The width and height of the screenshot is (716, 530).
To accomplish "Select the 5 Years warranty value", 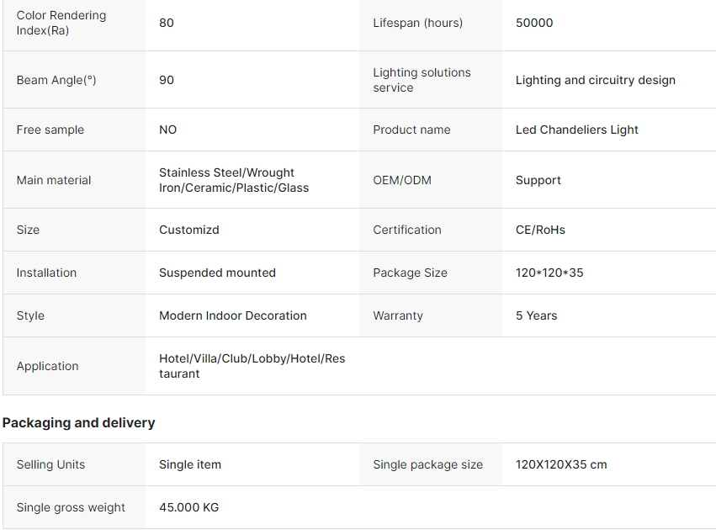I will [536, 315].
